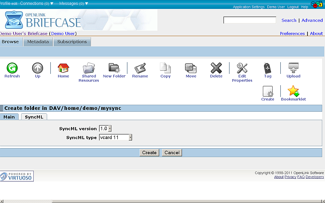
Task: Open the Home folder icon
Action: pyautogui.click(x=63, y=68)
